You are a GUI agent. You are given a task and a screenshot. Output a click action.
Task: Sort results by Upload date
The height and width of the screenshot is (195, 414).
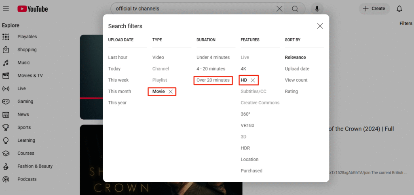pos(297,69)
